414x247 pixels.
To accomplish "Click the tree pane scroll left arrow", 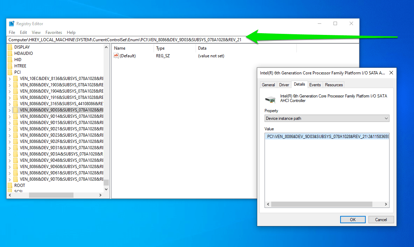I will [x=10, y=195].
